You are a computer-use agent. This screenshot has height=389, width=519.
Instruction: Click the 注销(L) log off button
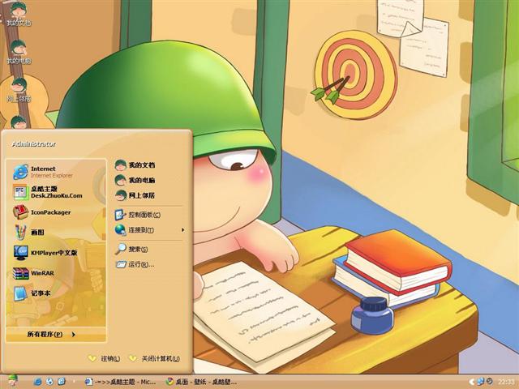pos(104,358)
